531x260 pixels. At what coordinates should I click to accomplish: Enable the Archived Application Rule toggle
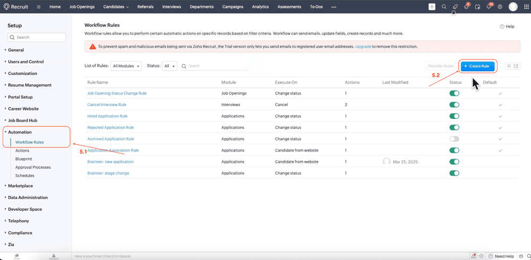point(454,139)
